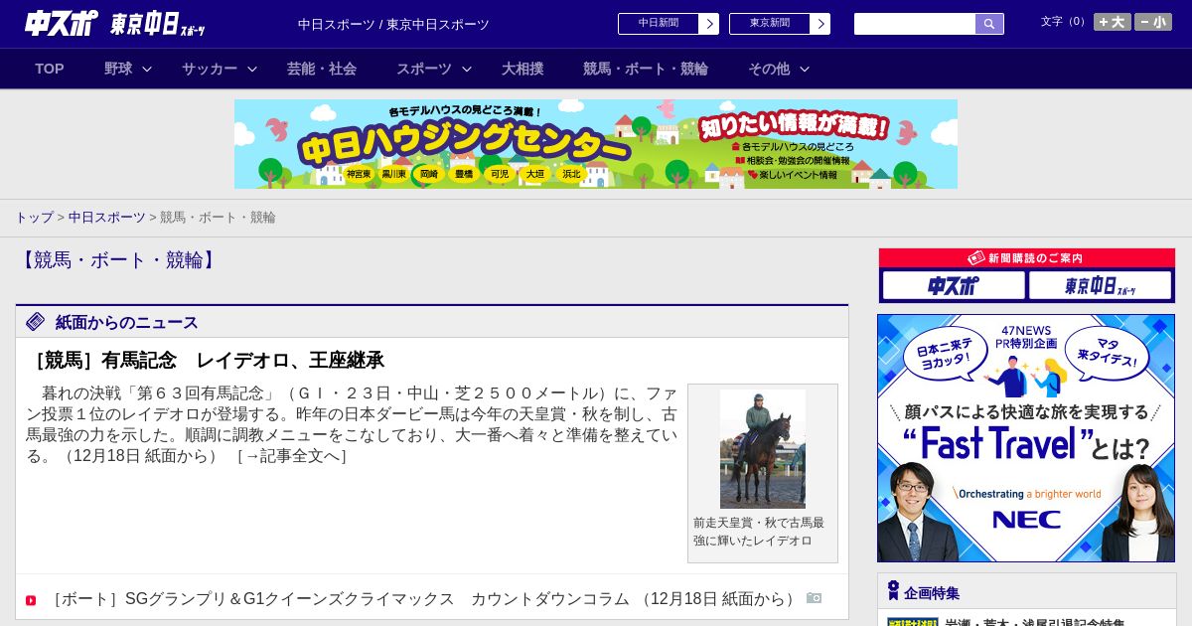The height and width of the screenshot is (626, 1192).
Task: Click the Chunichi Sports (中スポ) header logo
Action: [62, 23]
